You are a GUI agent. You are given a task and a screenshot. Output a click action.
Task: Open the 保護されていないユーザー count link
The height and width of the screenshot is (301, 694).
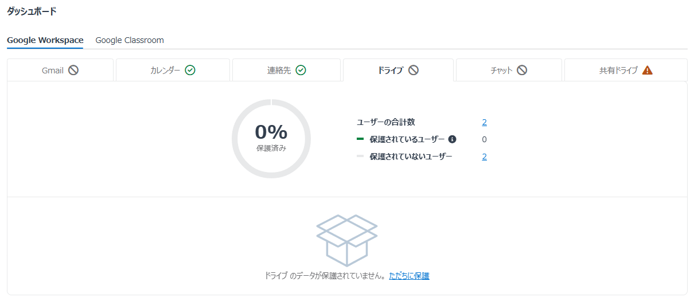[x=484, y=157]
